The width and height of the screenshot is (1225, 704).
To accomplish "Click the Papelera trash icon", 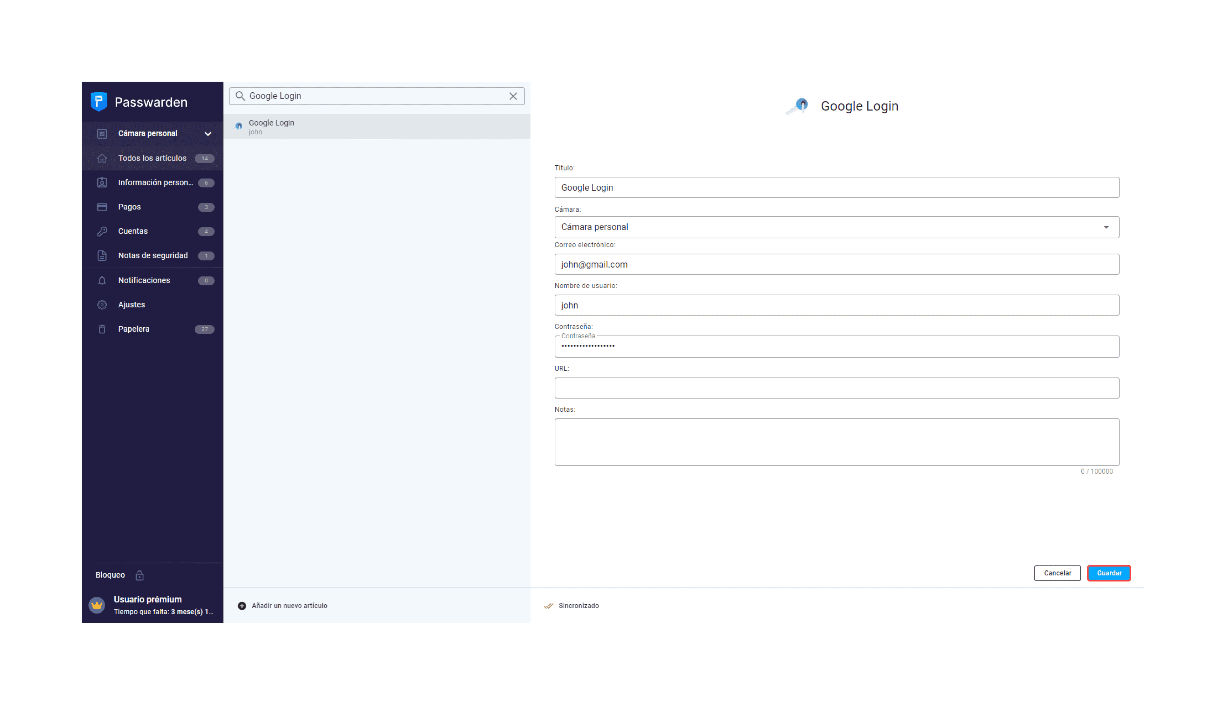I will (x=102, y=329).
